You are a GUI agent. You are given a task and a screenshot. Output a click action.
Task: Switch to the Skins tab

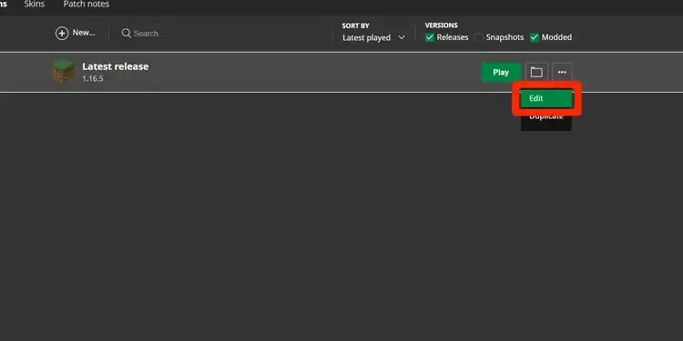[35, 5]
